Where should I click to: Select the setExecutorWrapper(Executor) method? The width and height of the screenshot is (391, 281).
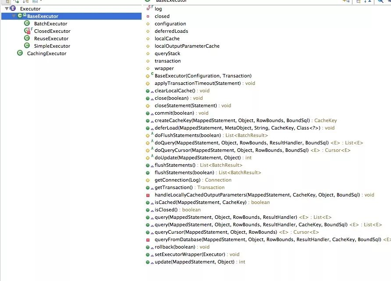(x=197, y=255)
